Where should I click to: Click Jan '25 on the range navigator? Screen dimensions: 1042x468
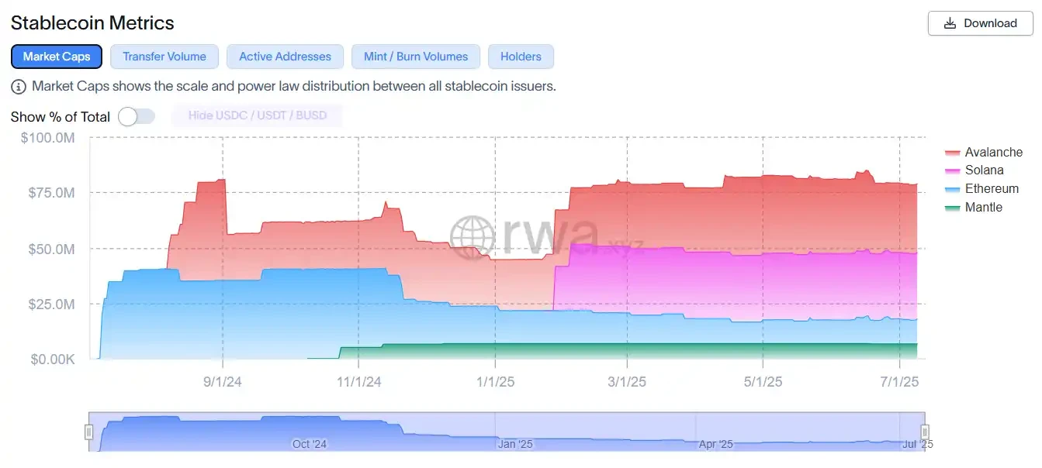pos(515,444)
